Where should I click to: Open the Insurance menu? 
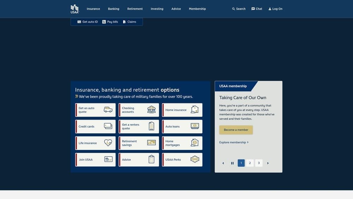[93, 9]
